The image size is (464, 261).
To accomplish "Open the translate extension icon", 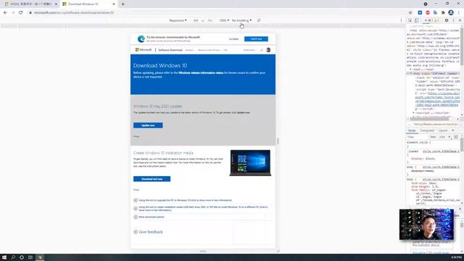I will pos(435,13).
